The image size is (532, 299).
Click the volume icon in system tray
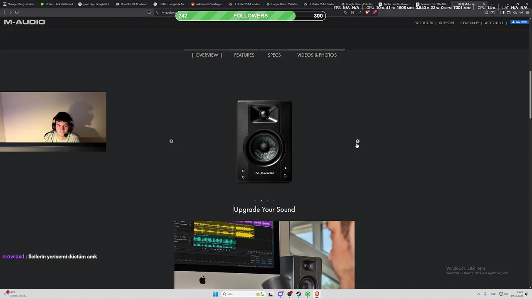(x=506, y=294)
